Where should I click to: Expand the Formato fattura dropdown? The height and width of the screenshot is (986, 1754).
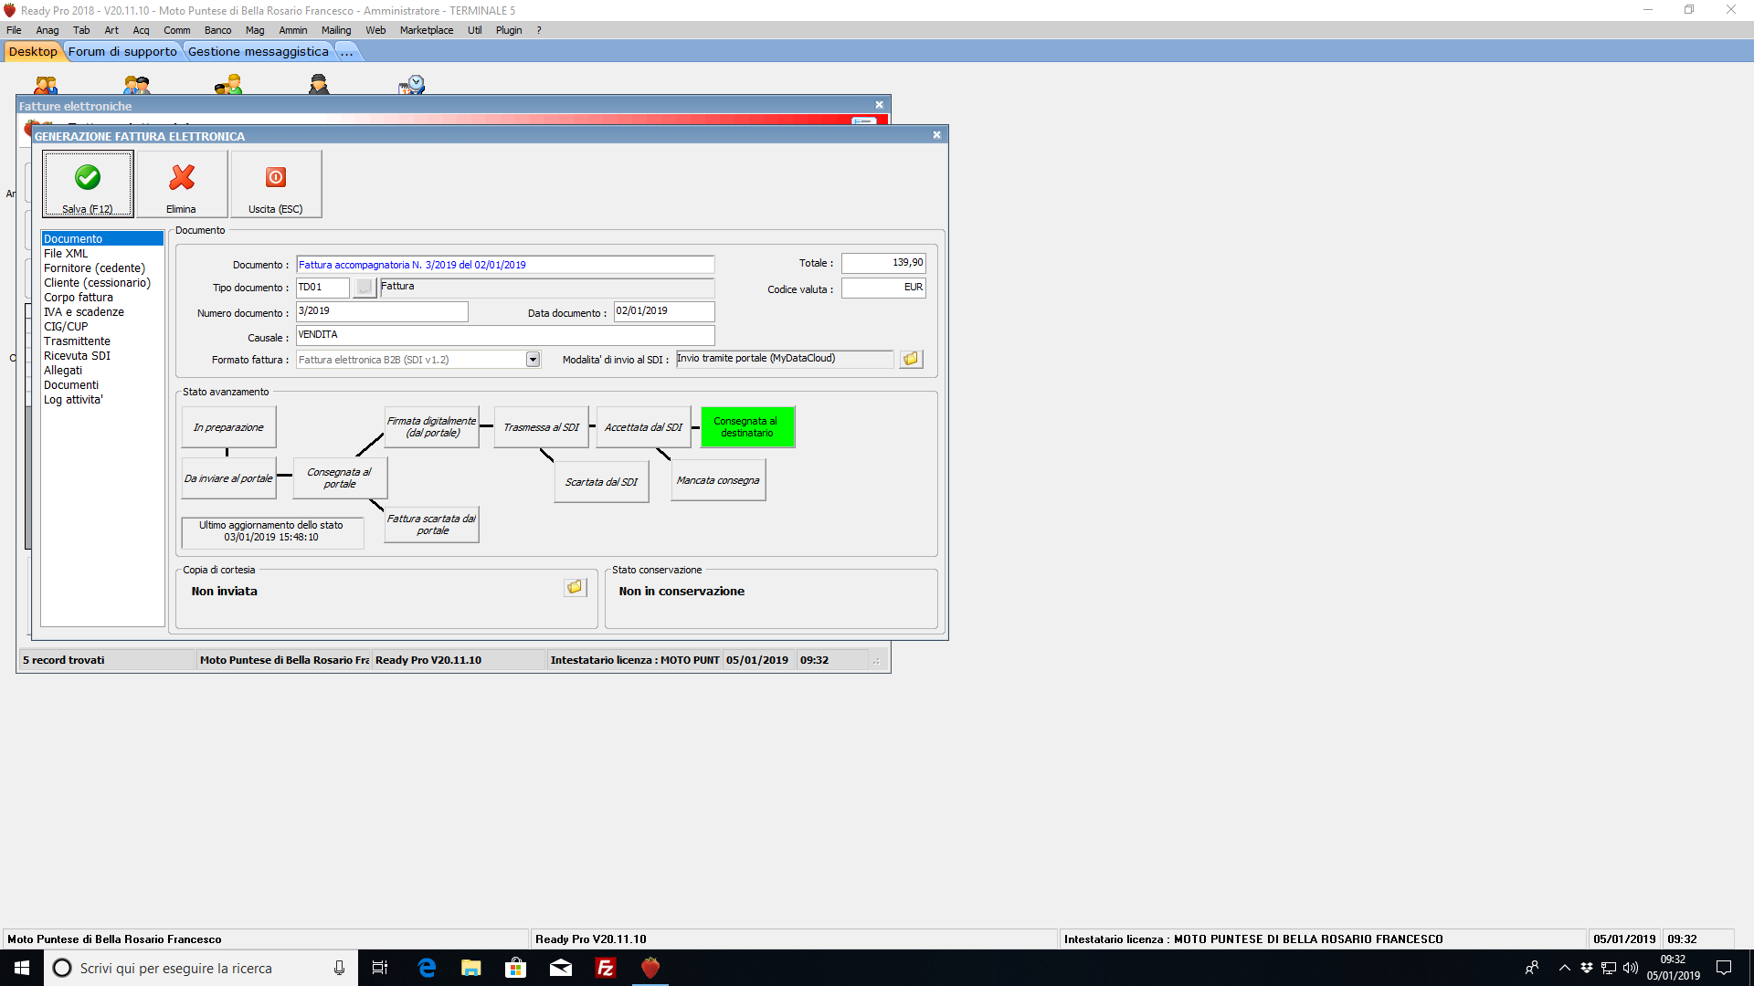533,360
